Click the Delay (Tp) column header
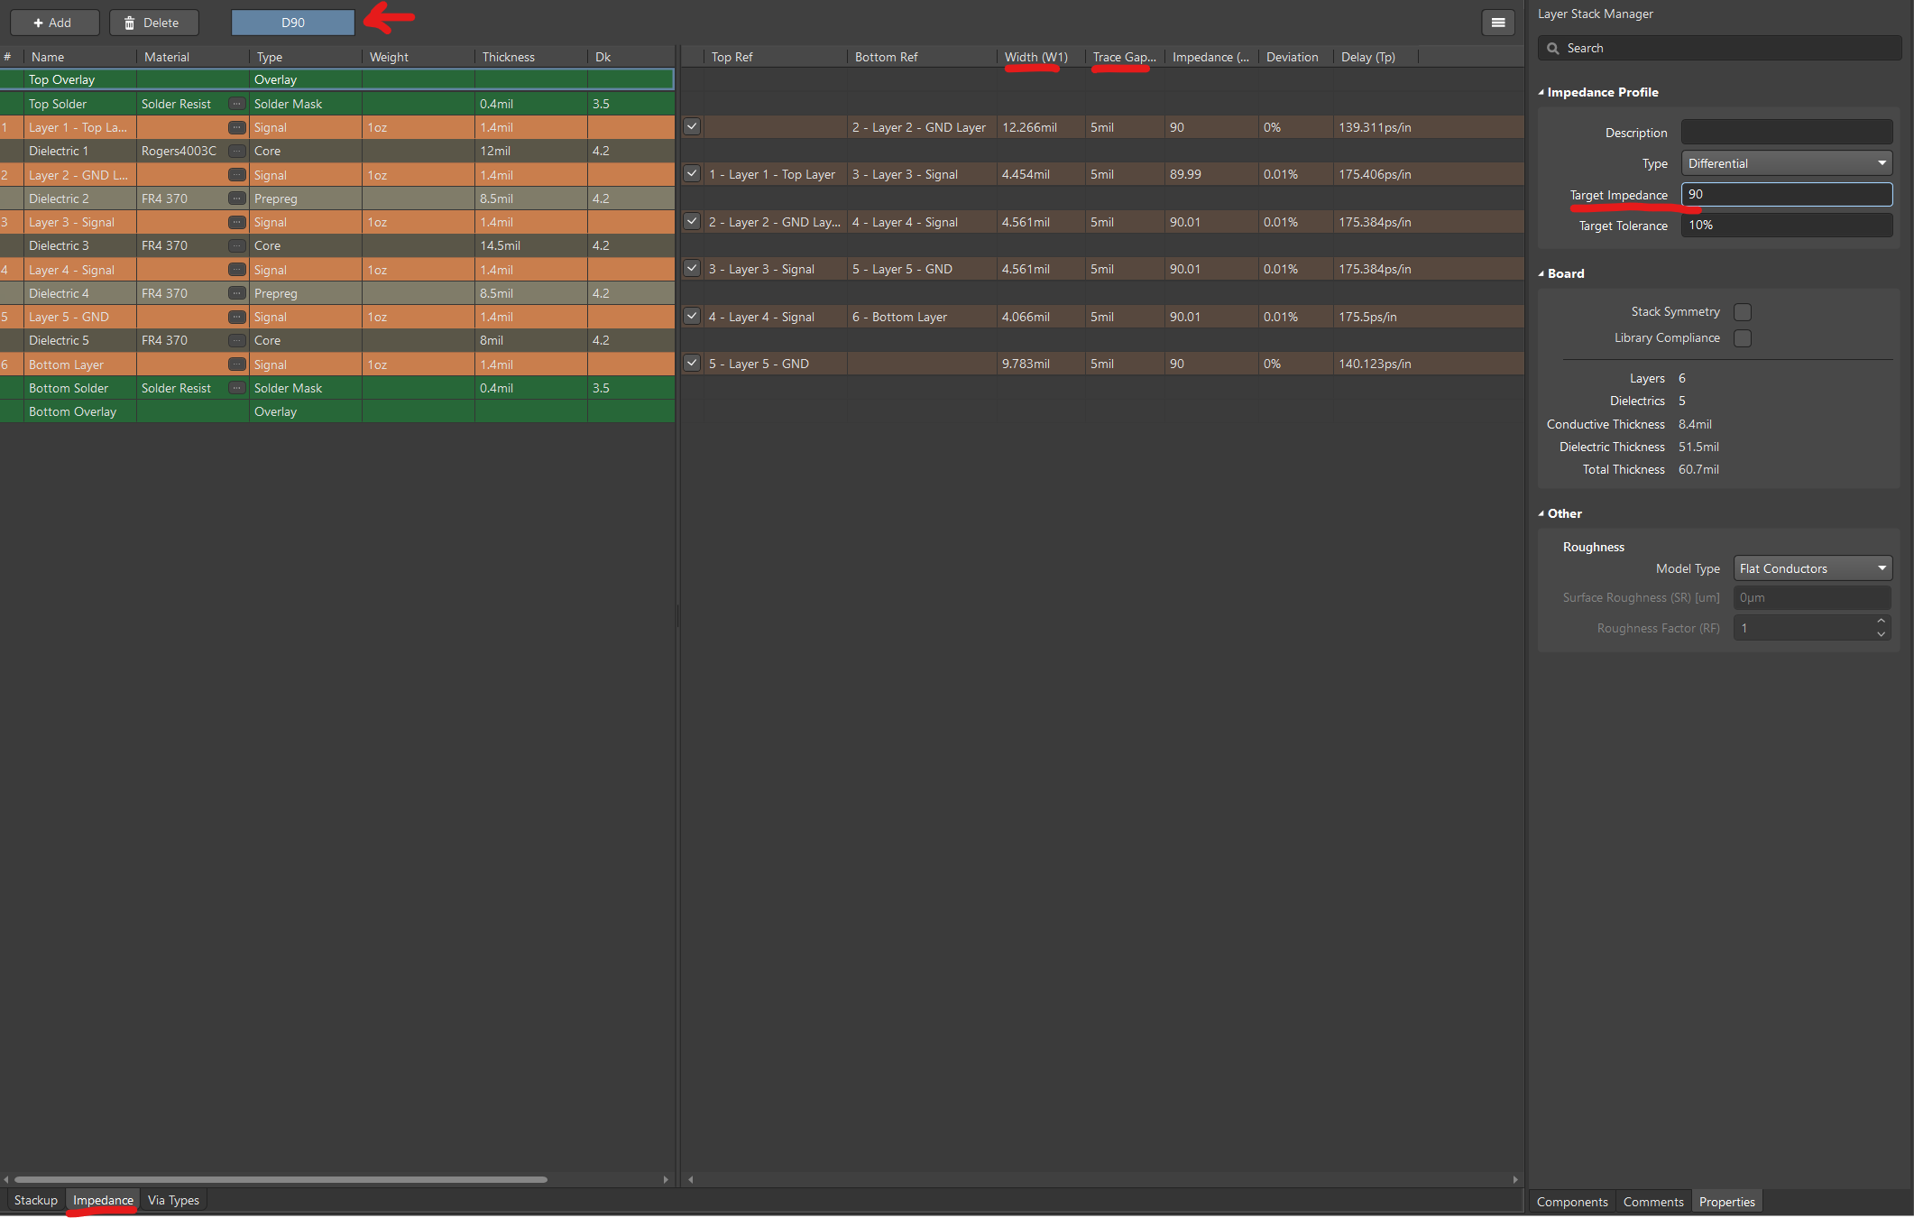Image resolution: width=1914 pixels, height=1218 pixels. tap(1375, 57)
